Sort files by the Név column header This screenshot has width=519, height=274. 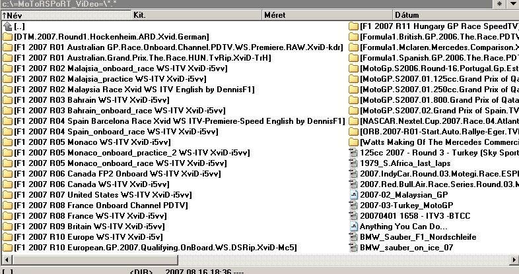[66, 14]
